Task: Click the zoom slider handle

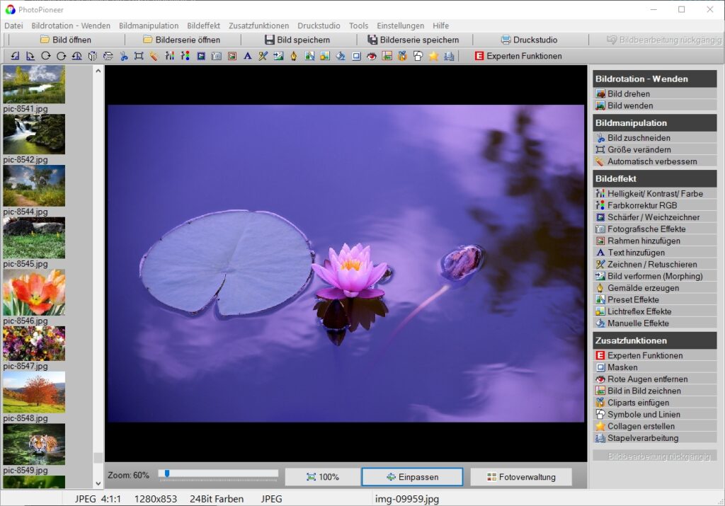Action: click(x=166, y=473)
